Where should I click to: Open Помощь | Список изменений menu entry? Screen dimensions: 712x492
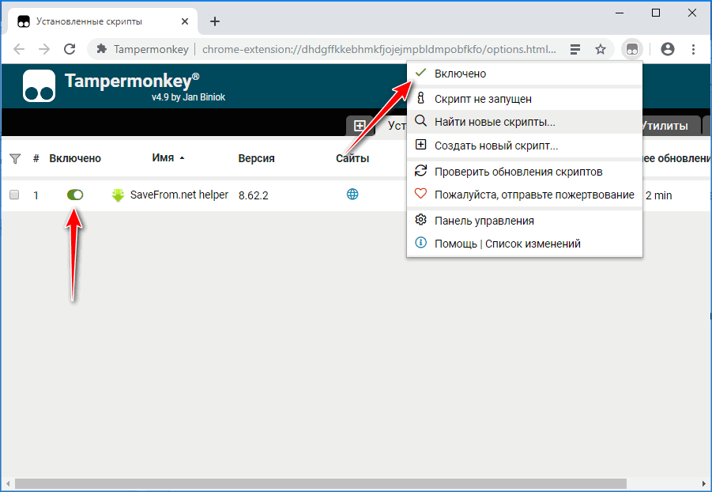pyautogui.click(x=525, y=244)
